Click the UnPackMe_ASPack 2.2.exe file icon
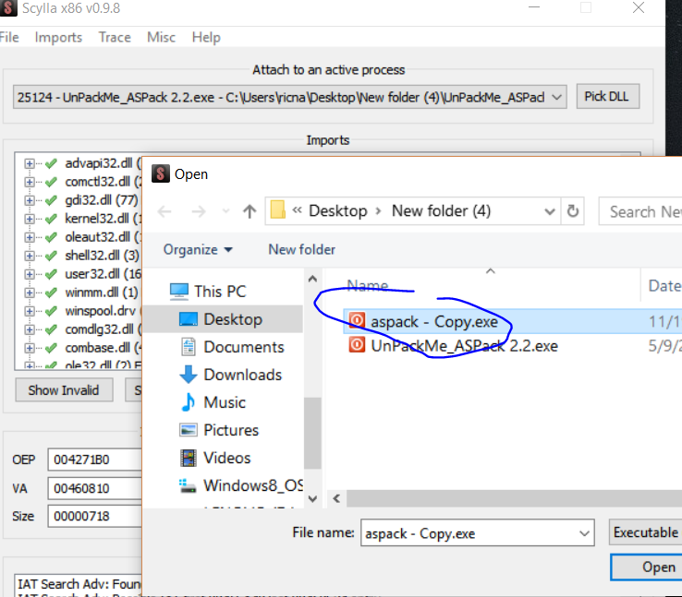682x597 pixels. click(x=357, y=346)
